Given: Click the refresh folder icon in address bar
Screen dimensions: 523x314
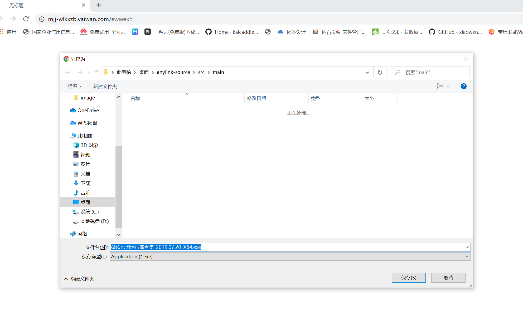Looking at the screenshot, I should click(x=380, y=72).
